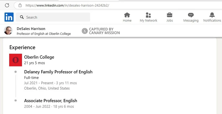This screenshot has height=114, width=222.
Task: Select the LinkedIn profile URL in address bar
Action: click(x=67, y=6)
